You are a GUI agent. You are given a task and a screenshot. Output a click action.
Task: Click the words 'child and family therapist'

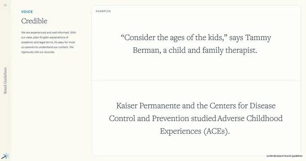coord(212,50)
